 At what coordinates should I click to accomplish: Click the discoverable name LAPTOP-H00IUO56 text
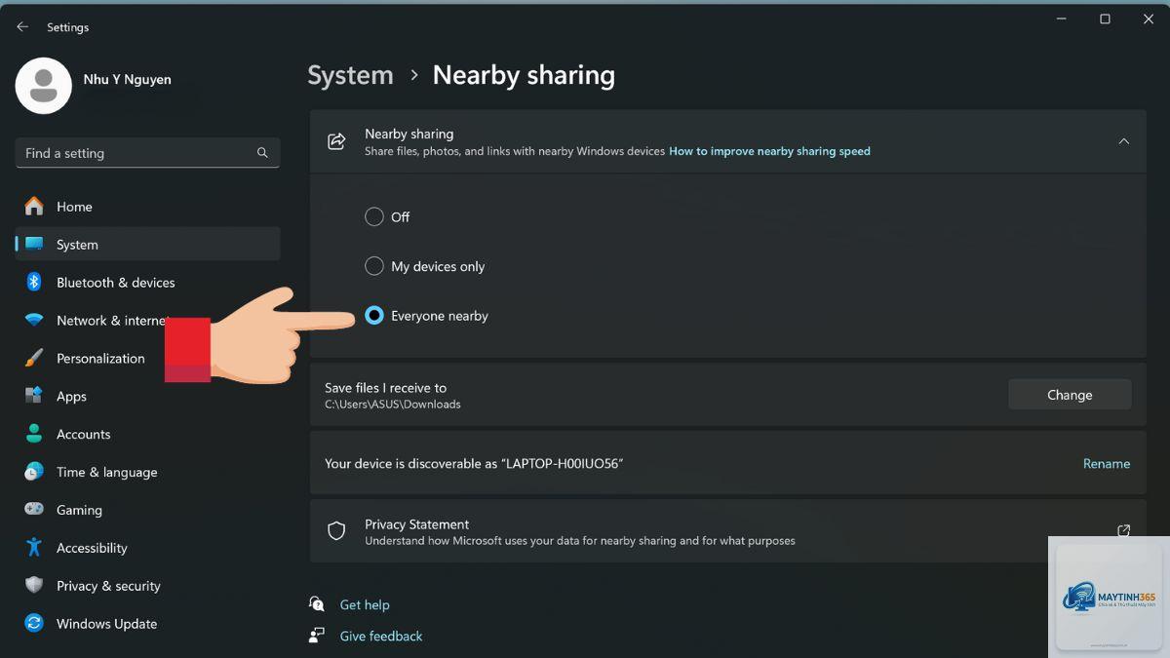tap(562, 464)
